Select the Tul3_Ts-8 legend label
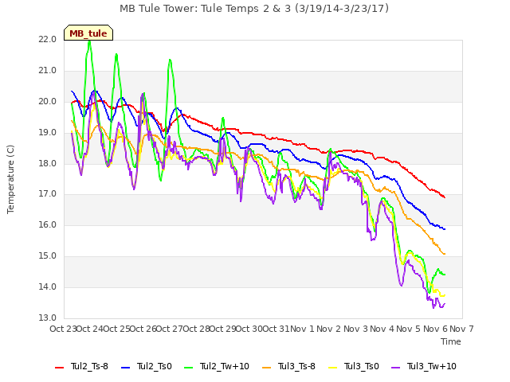The image size is (510, 382). 296,366
